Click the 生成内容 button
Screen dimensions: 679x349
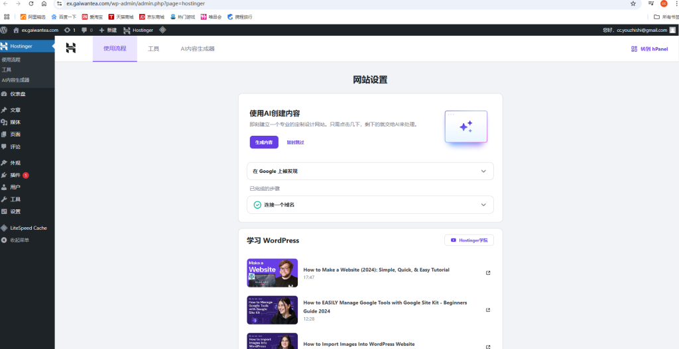point(264,142)
